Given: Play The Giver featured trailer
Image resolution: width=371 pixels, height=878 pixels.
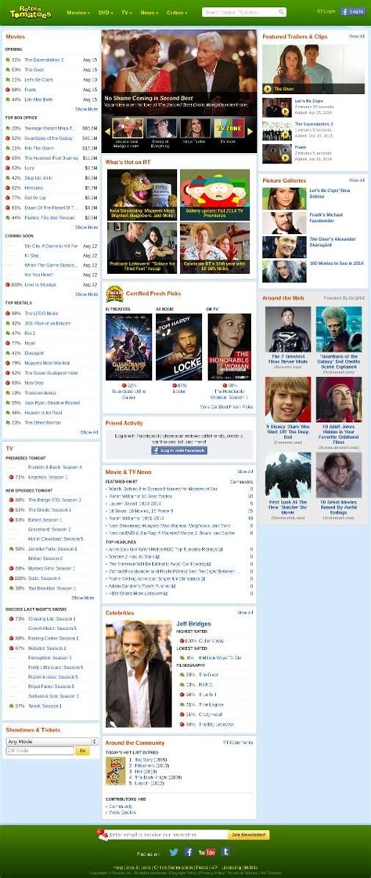Looking at the screenshot, I should pos(268,89).
